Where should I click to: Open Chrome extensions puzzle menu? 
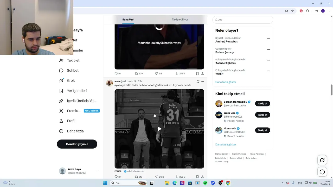click(x=308, y=11)
